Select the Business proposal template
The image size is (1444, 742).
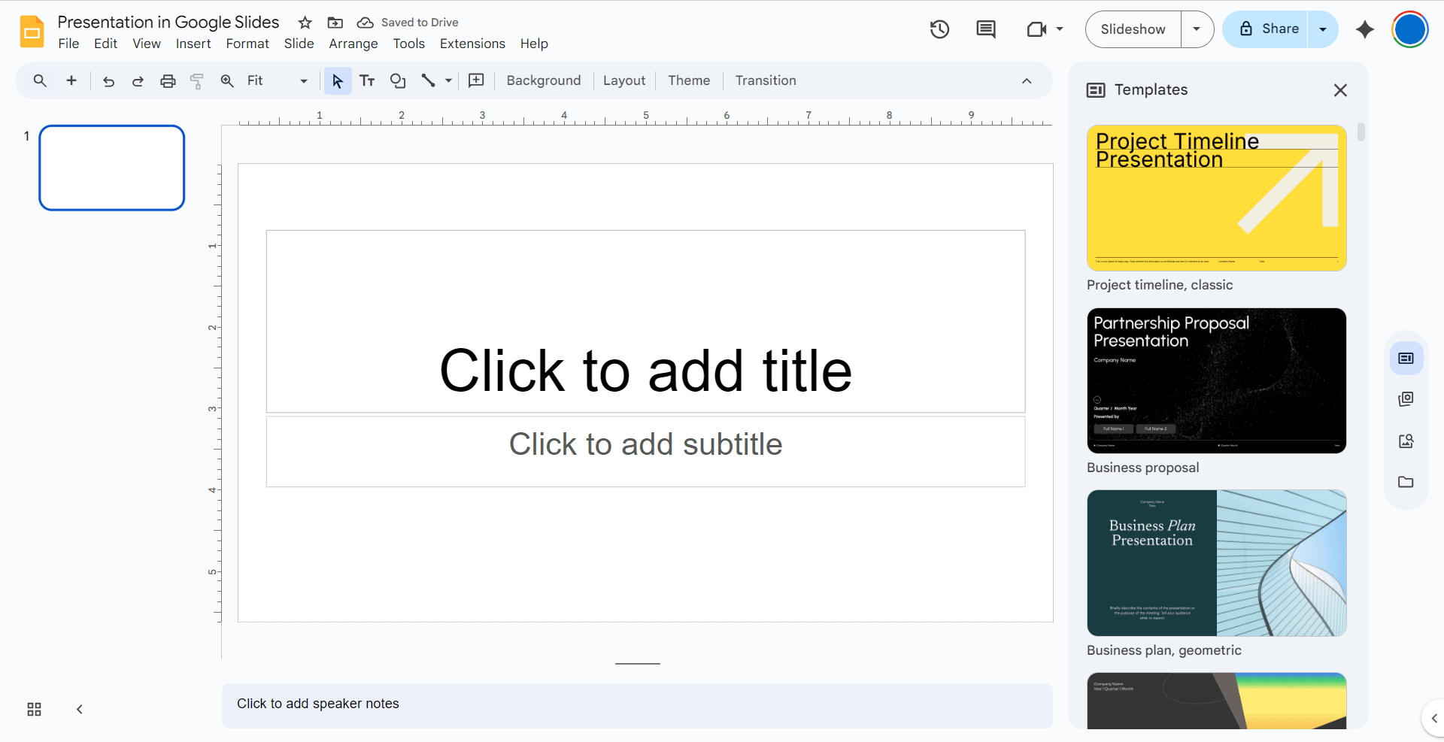coord(1215,381)
